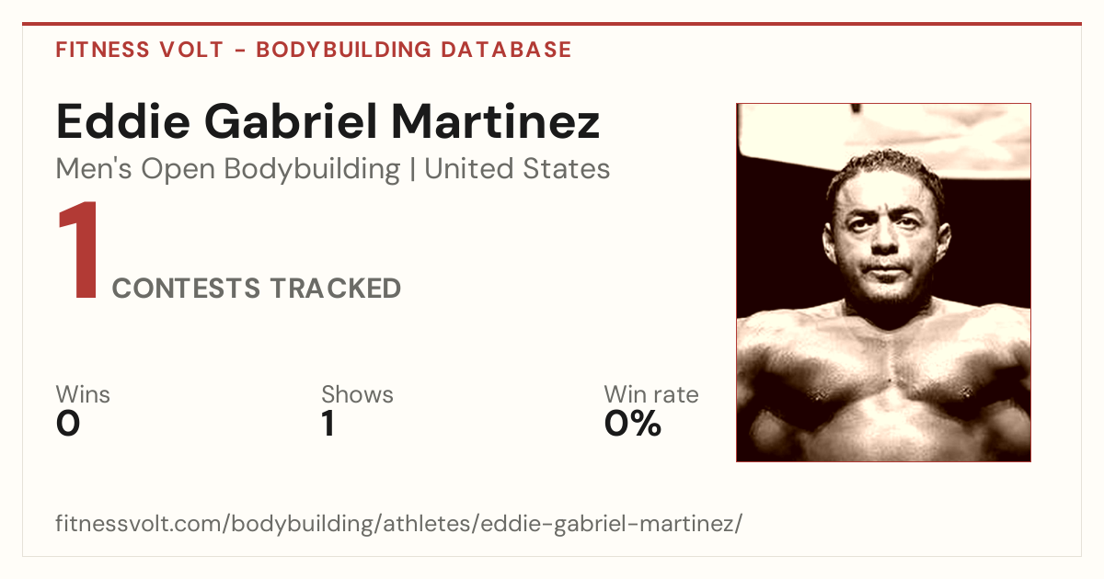Image resolution: width=1104 pixels, height=579 pixels.
Task: Click Men's Open Bodybuilding division text
Action: tap(228, 170)
